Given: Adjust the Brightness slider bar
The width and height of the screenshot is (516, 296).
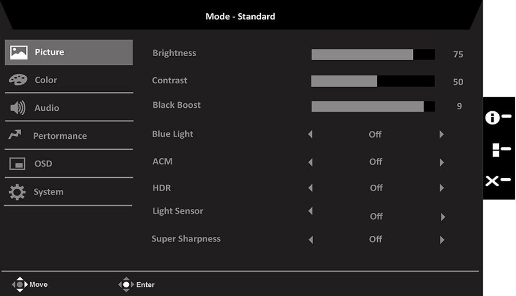Looking at the screenshot, I should pos(373,54).
